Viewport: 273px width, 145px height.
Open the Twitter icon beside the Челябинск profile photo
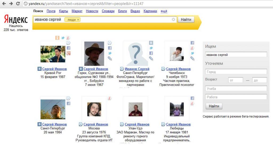192,53
